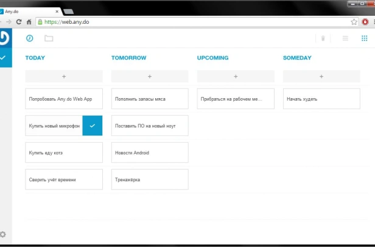The image size is (375, 247).
Task: Open the time view clock icon
Action: (30, 38)
